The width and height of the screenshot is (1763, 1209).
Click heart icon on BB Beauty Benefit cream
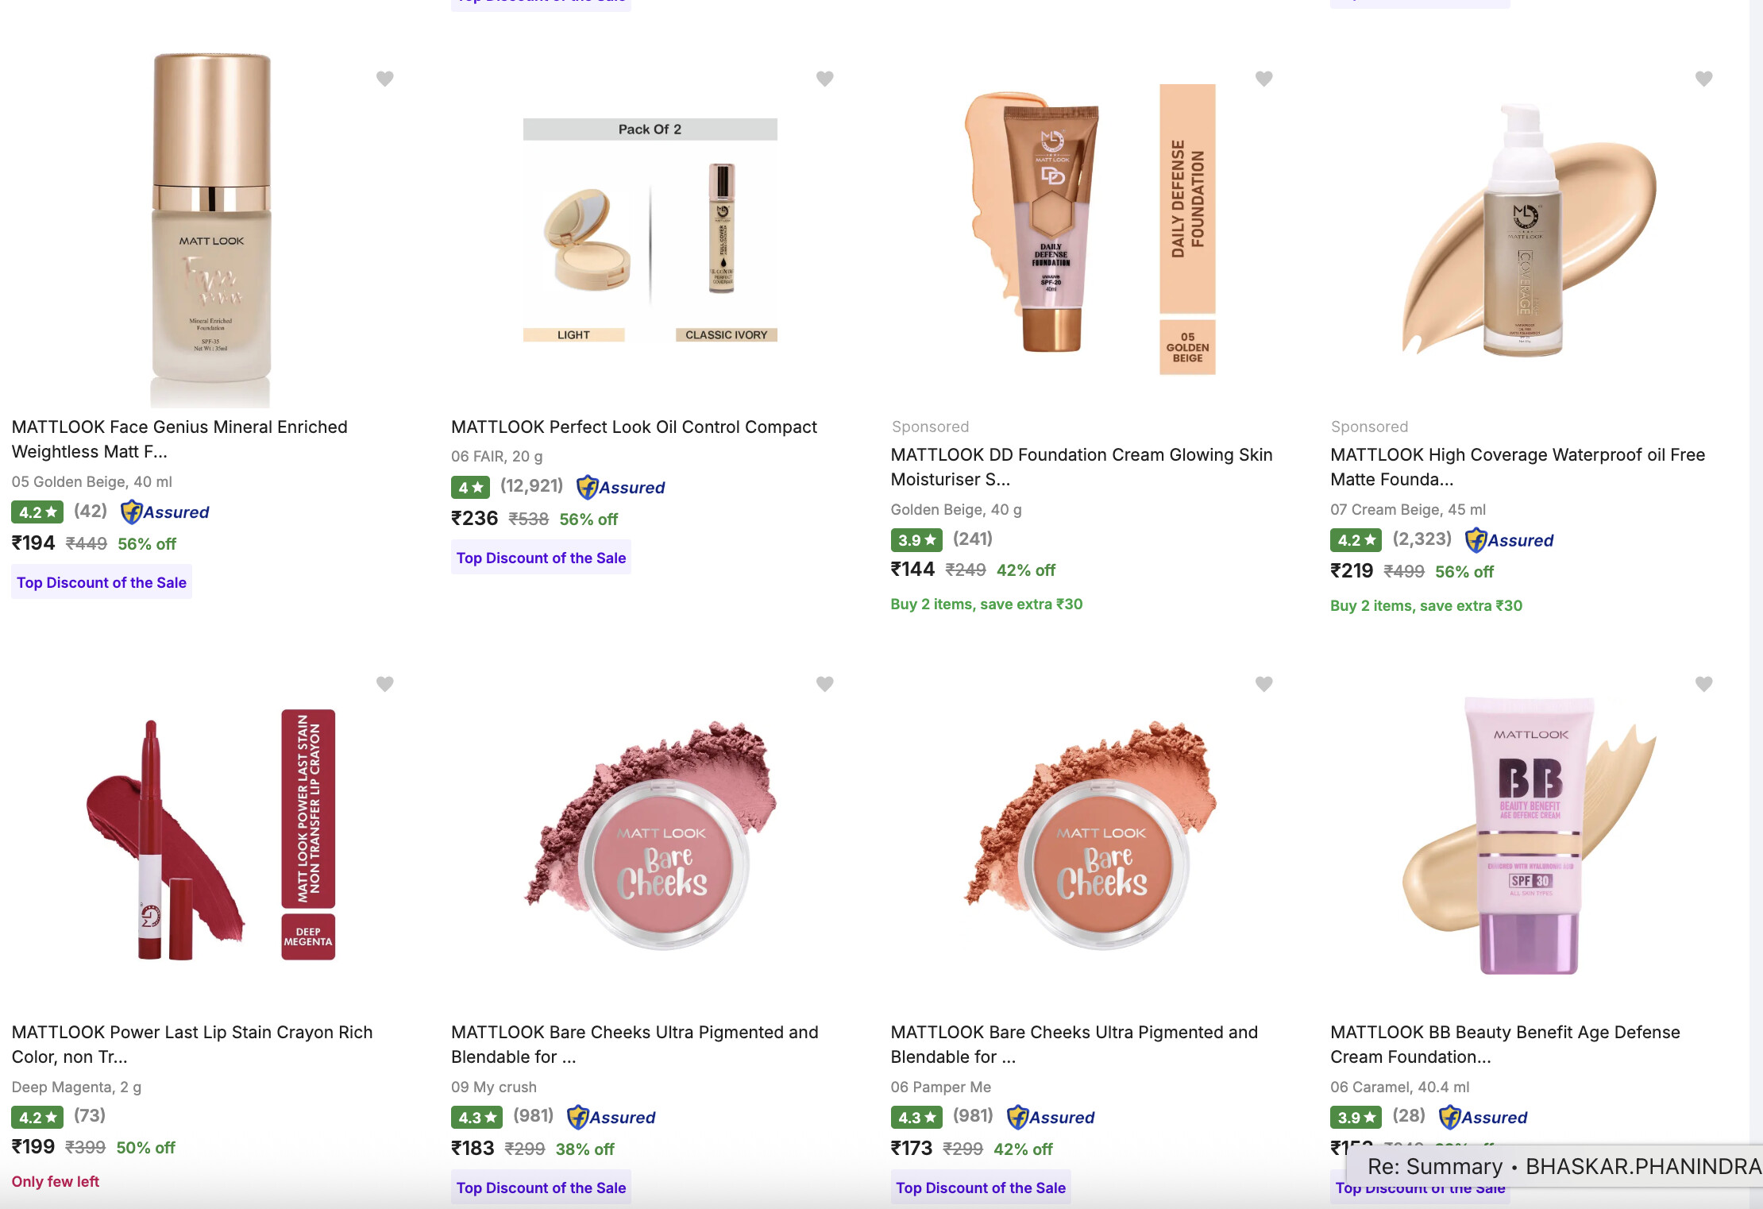[x=1704, y=684]
